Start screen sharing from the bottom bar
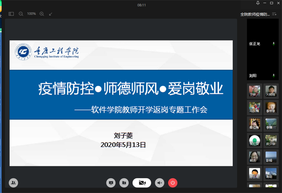282x193 pixels. click(111, 182)
